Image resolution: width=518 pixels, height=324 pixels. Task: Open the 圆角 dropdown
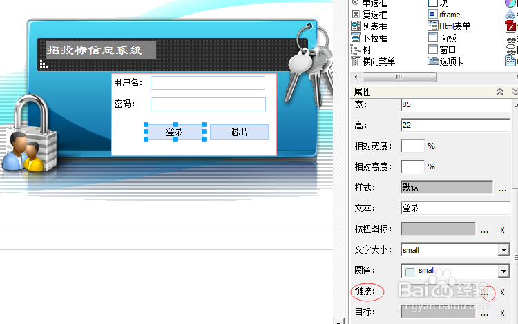click(x=503, y=271)
